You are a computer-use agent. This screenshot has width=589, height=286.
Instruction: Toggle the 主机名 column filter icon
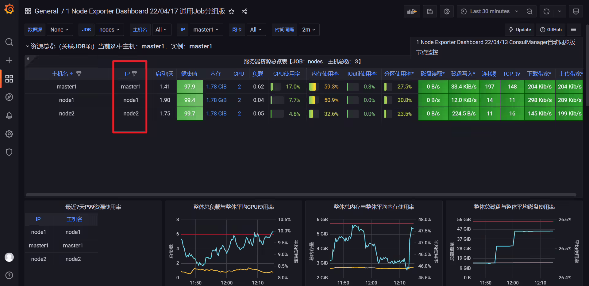(79, 74)
